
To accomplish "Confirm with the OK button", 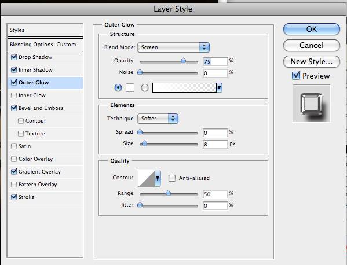I will tap(311, 29).
